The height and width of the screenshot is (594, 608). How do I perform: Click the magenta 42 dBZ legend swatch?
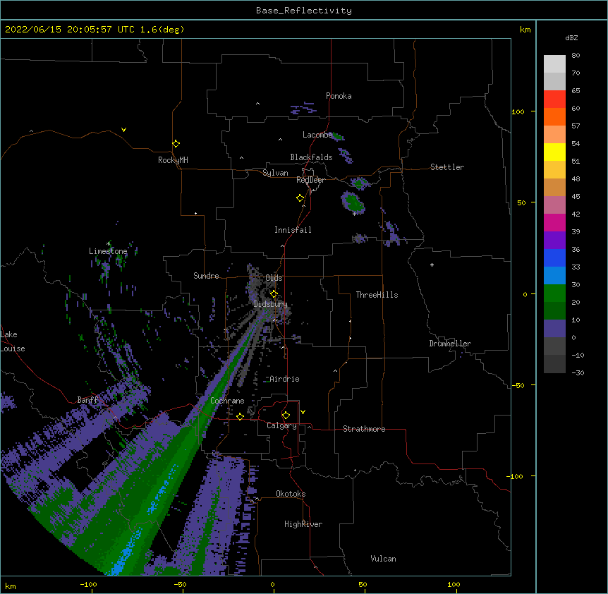coord(554,222)
